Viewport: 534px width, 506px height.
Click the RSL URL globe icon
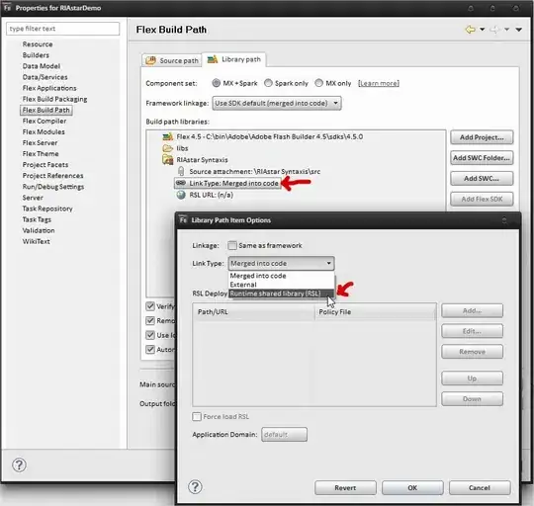(181, 195)
